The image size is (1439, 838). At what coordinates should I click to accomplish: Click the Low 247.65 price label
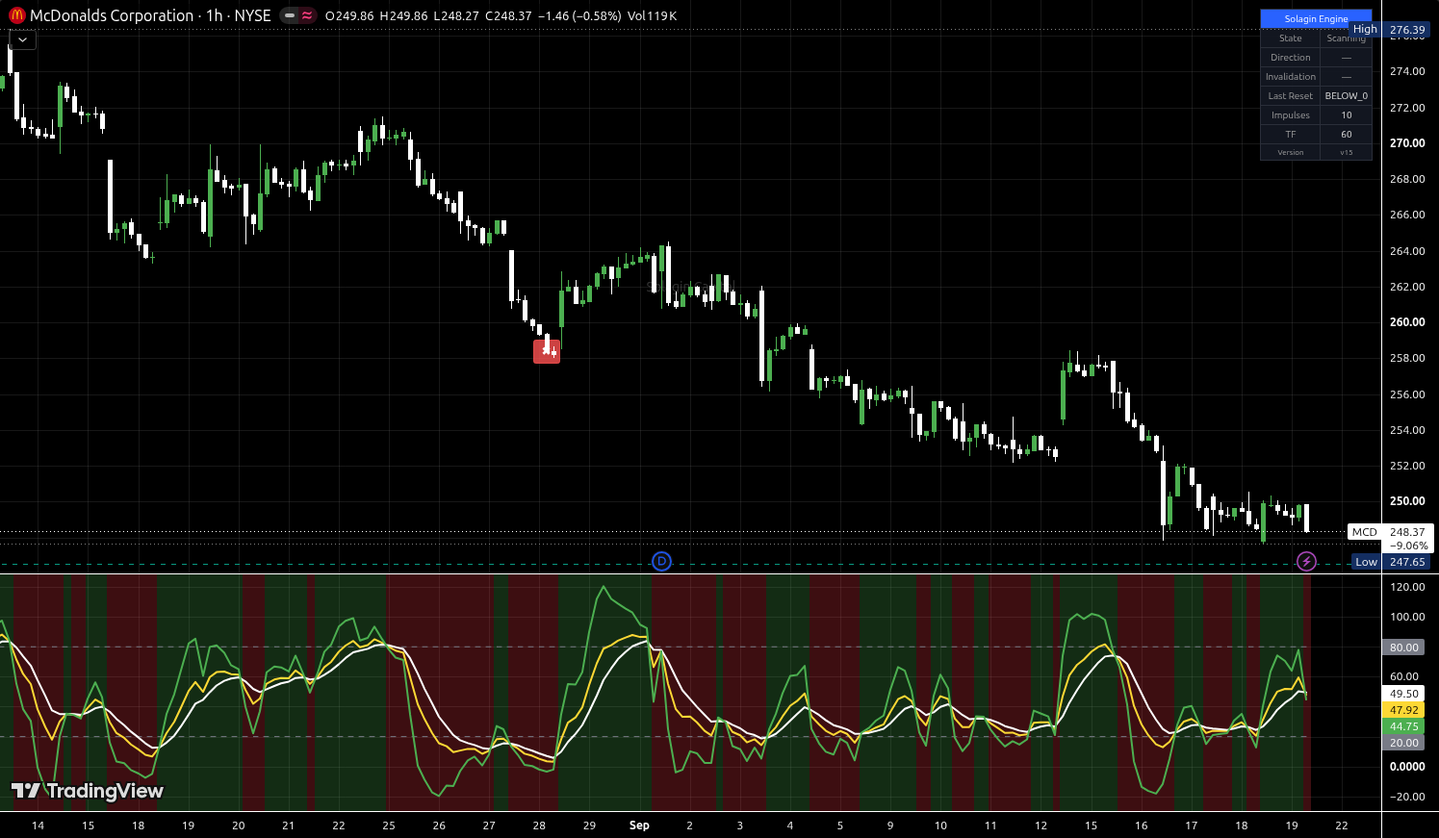(1391, 562)
